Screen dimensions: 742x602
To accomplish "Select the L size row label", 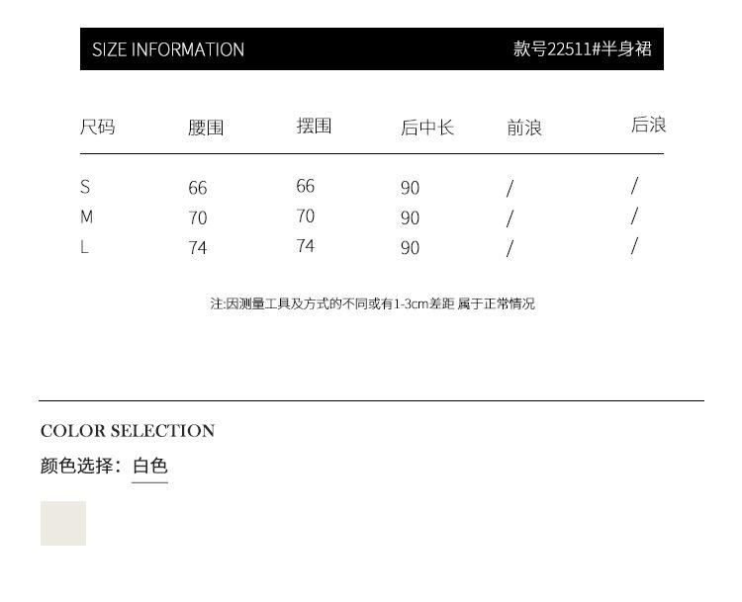I will click(84, 247).
